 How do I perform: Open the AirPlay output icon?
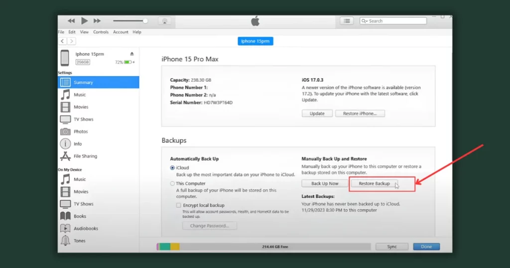click(x=164, y=21)
